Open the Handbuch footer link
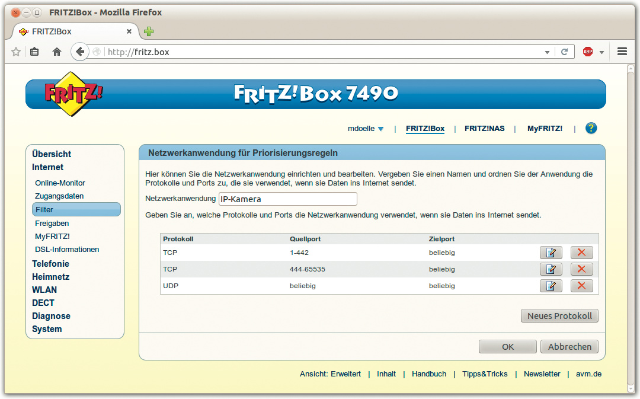640x399 pixels. [x=428, y=374]
